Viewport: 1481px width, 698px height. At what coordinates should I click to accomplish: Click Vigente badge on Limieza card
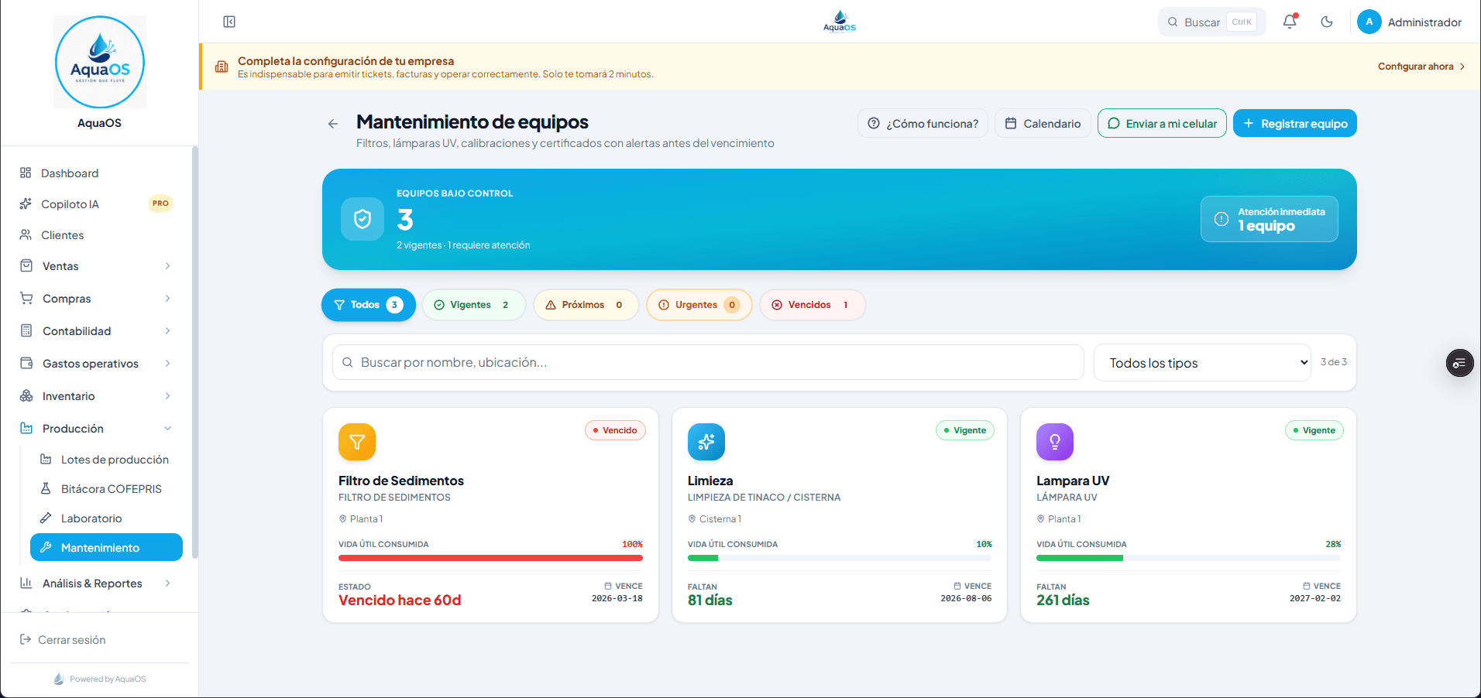click(x=965, y=430)
